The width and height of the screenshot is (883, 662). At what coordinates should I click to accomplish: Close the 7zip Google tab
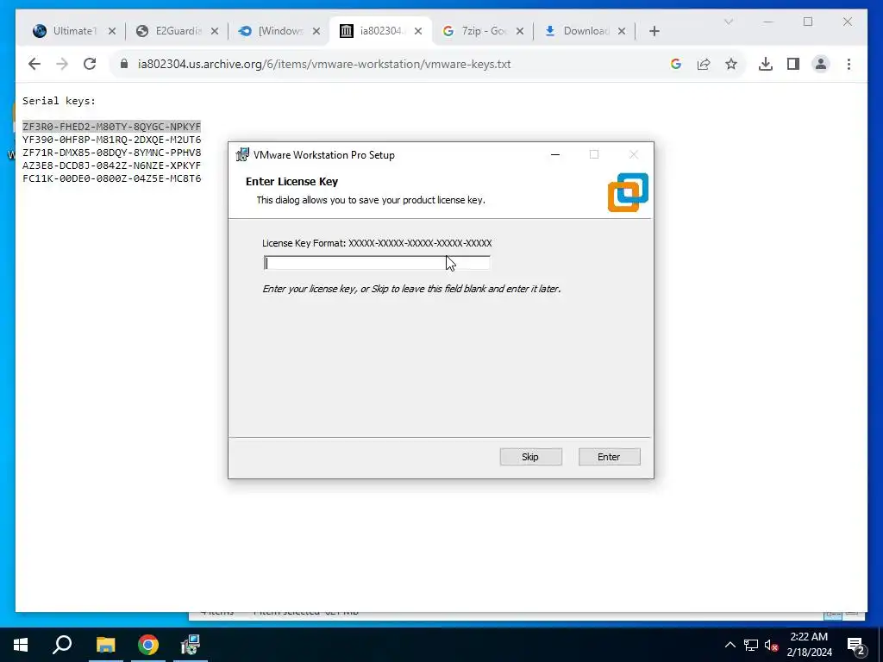pos(520,32)
